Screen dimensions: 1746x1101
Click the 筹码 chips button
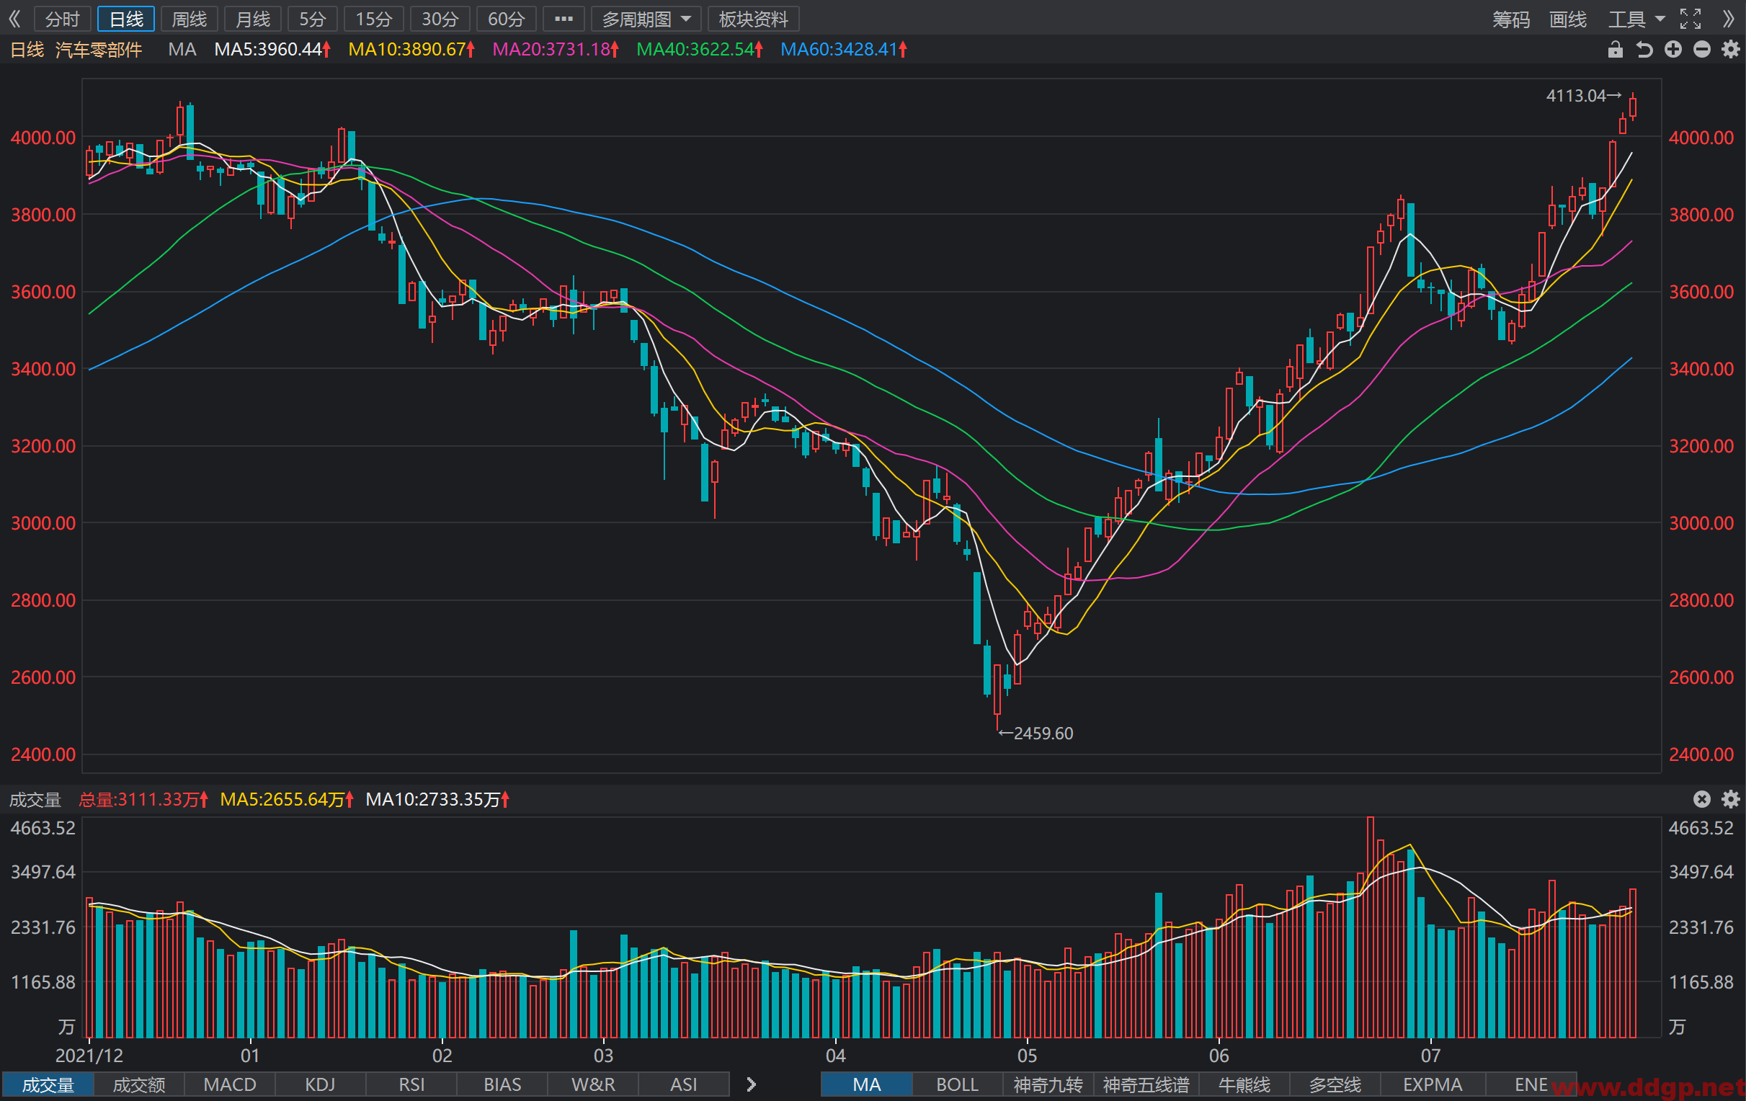click(x=1511, y=19)
